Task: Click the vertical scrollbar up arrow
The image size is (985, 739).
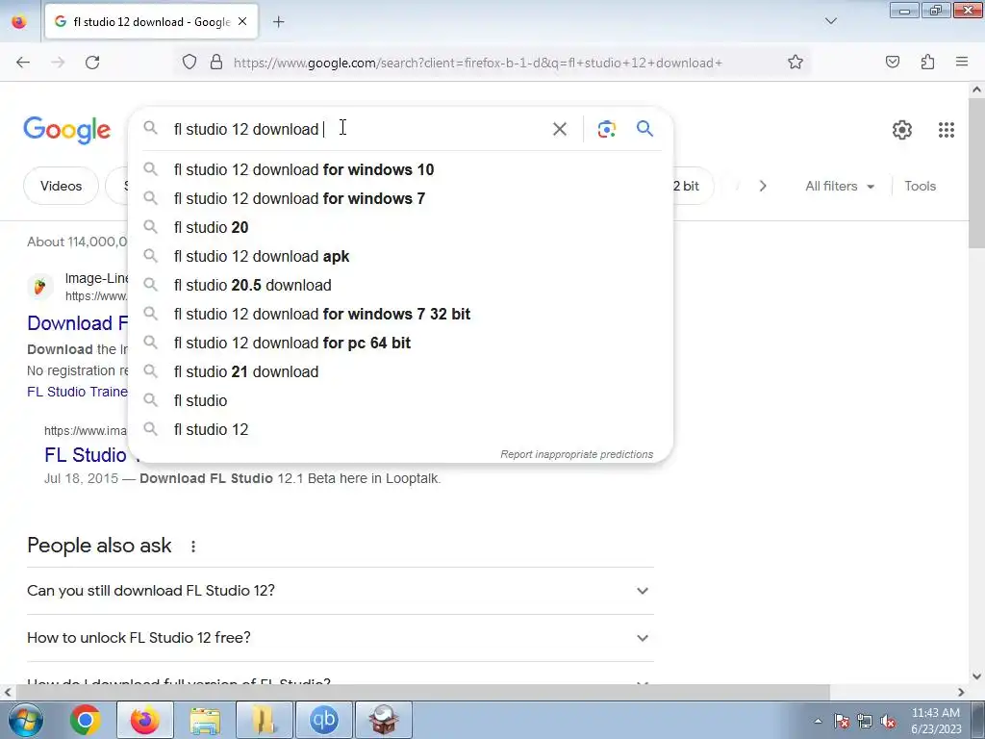Action: (x=976, y=89)
